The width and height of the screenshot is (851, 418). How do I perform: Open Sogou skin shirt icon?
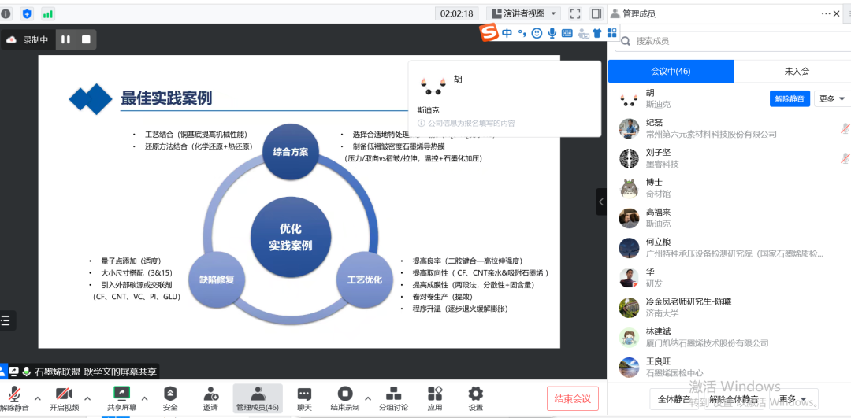[x=597, y=33]
